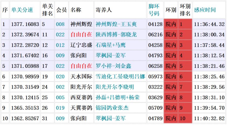This screenshot has width=227, height=134.
Task: Click the name 神州辉煌 in 名称 column
Action: coord(81,24)
